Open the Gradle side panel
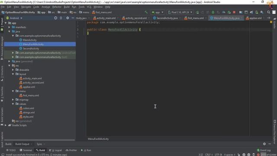277x156 pixels. pyautogui.click(x=275, y=23)
